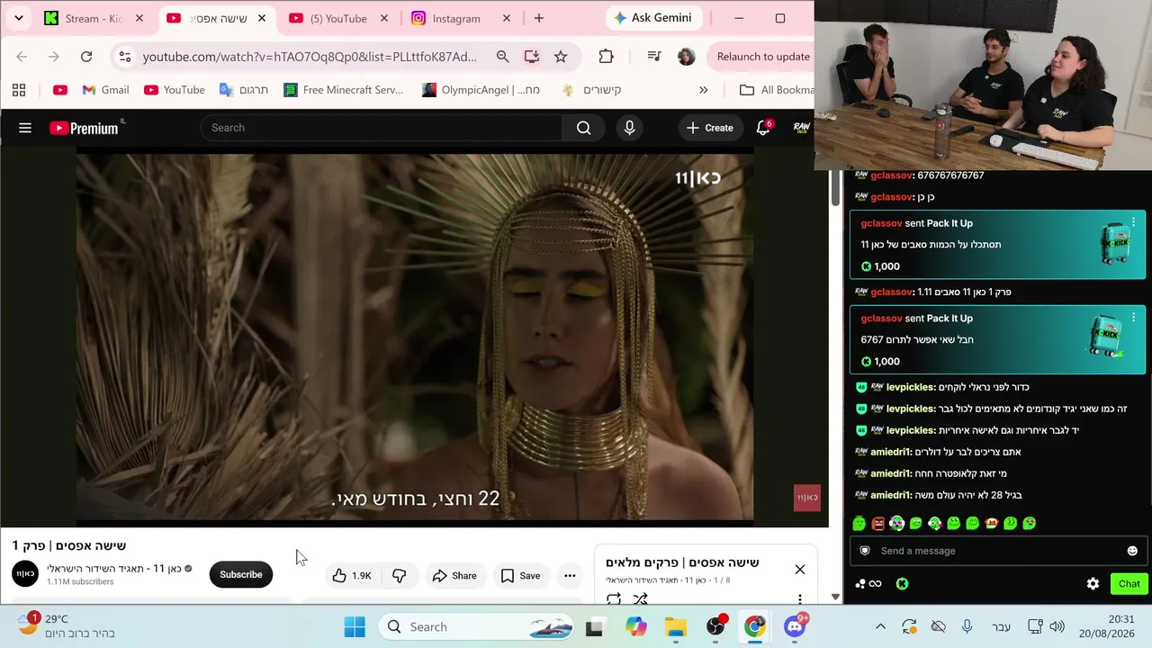Open the תרגום bookmark

click(x=244, y=90)
